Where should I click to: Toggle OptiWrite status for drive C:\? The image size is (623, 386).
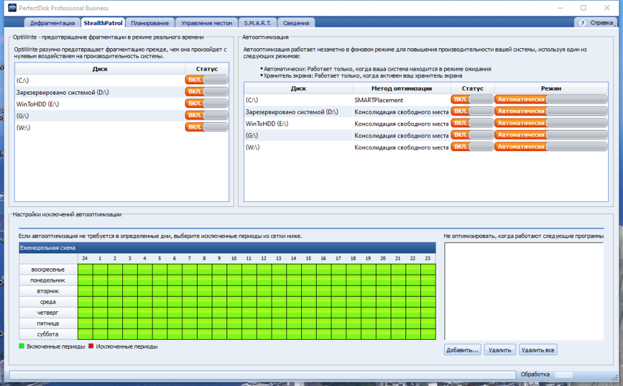pyautogui.click(x=207, y=80)
